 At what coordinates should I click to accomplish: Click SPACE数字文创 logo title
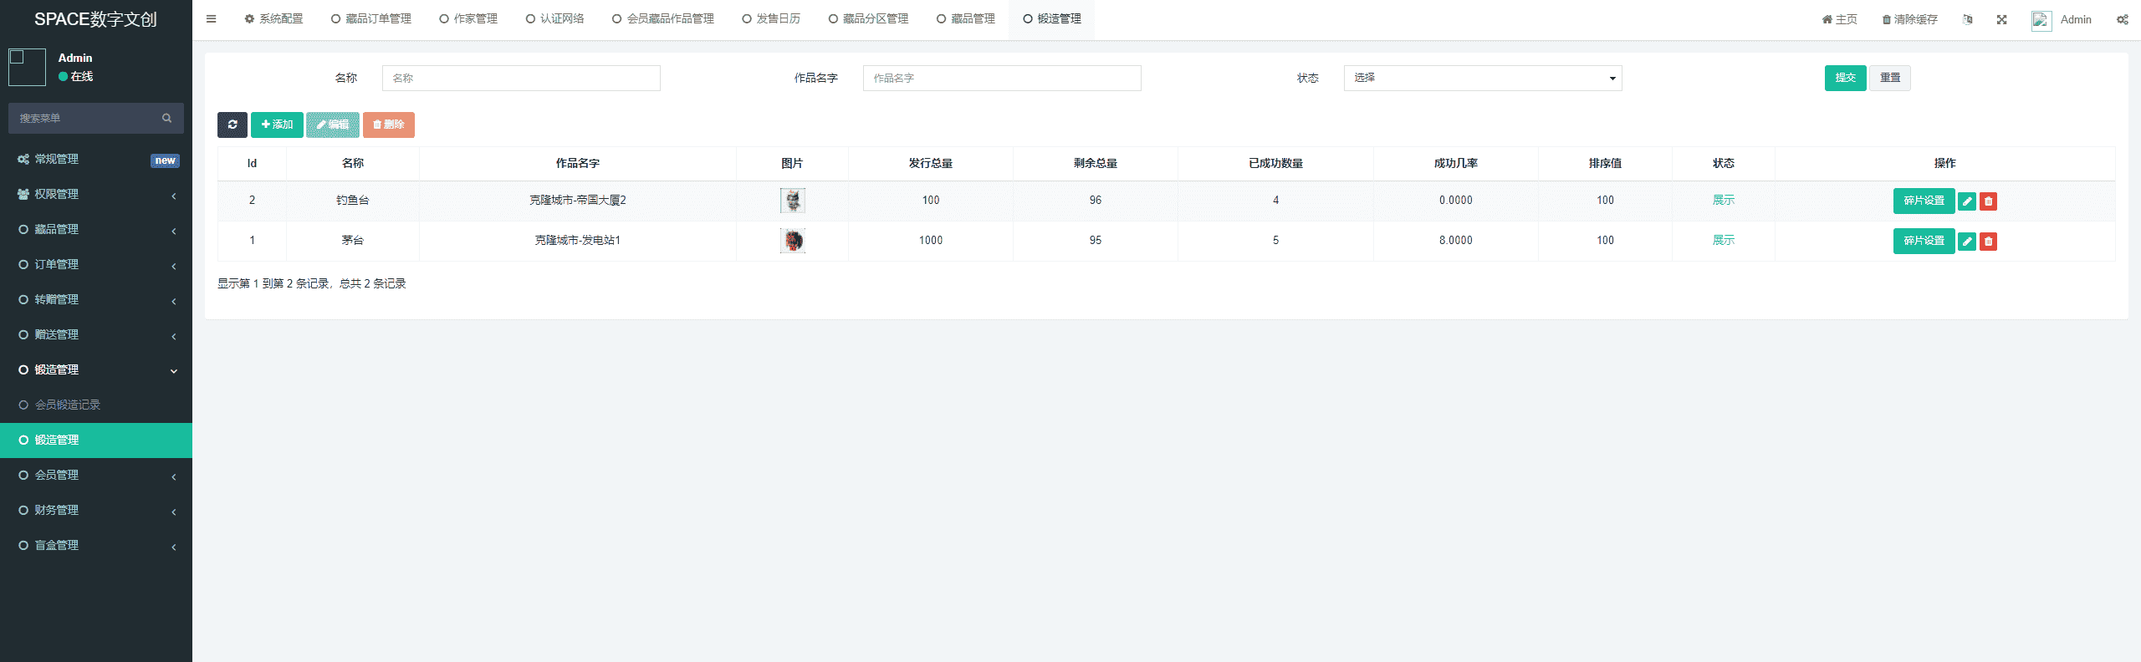(x=95, y=19)
